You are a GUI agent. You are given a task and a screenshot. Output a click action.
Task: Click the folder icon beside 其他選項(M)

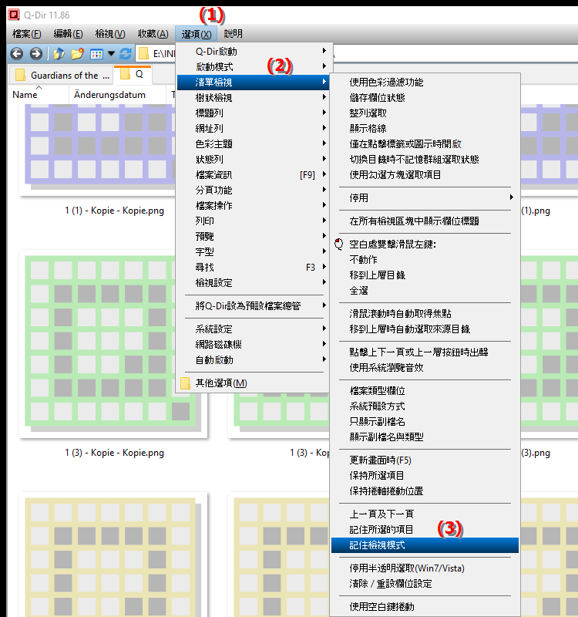click(x=185, y=383)
